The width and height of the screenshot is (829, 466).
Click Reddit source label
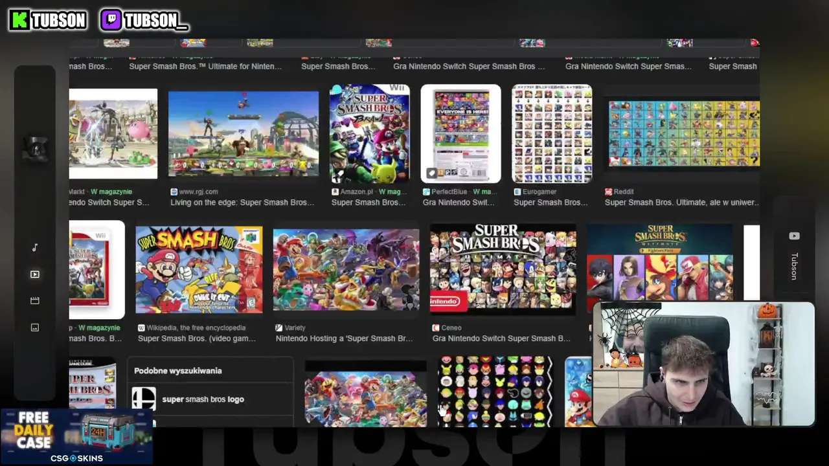[624, 192]
